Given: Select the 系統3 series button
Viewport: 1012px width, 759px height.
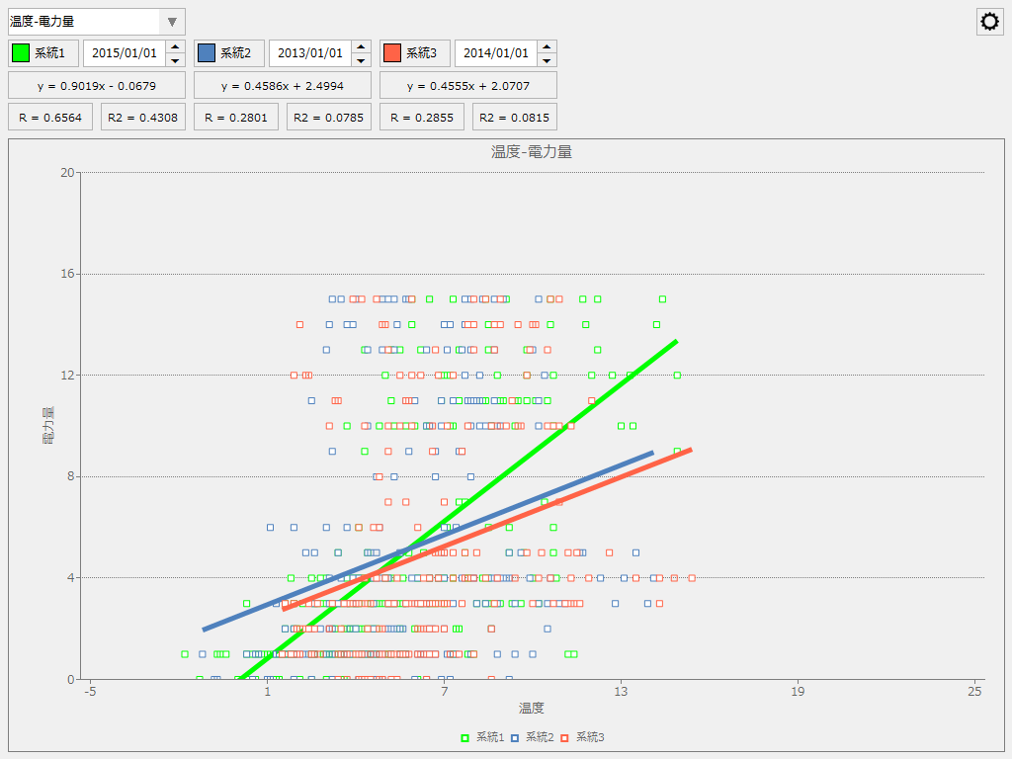Looking at the screenshot, I should click(413, 52).
